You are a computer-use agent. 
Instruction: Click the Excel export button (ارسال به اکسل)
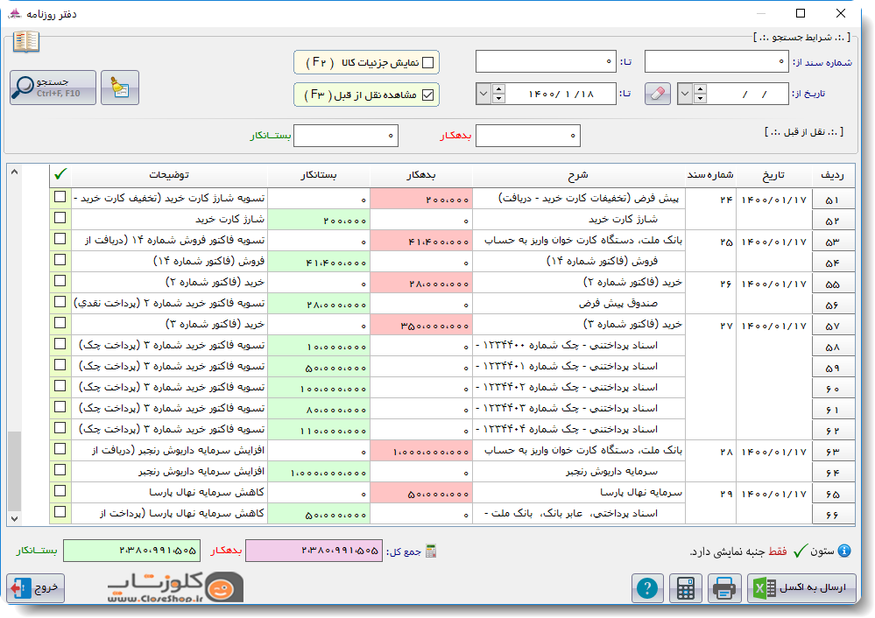pos(802,588)
